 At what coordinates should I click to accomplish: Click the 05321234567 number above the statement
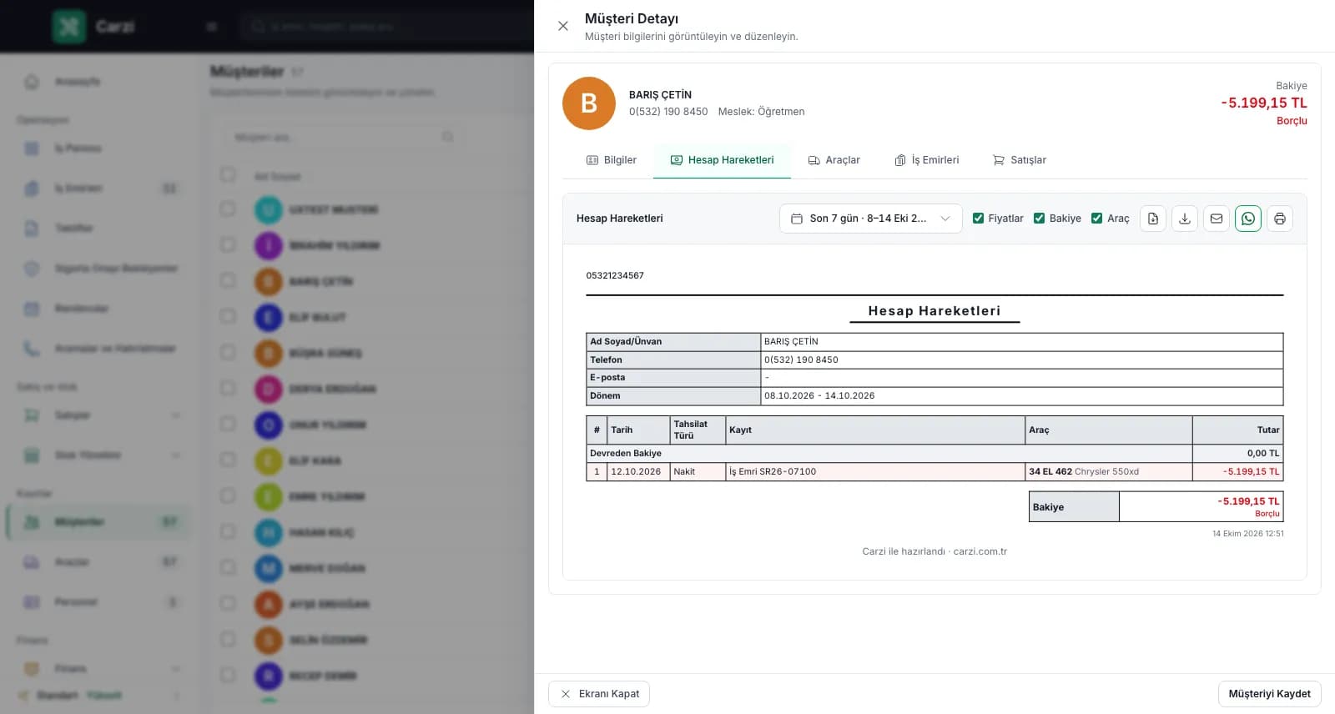615,275
